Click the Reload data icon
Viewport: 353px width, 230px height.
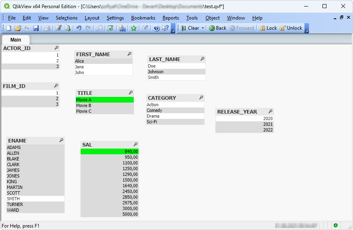tap(68, 28)
